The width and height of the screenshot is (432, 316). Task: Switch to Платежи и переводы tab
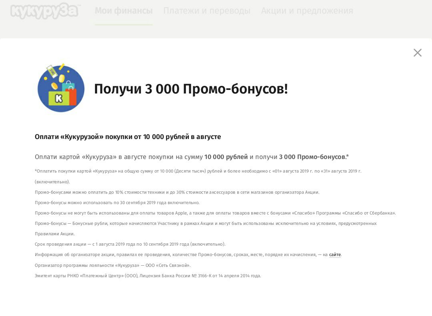point(207,11)
